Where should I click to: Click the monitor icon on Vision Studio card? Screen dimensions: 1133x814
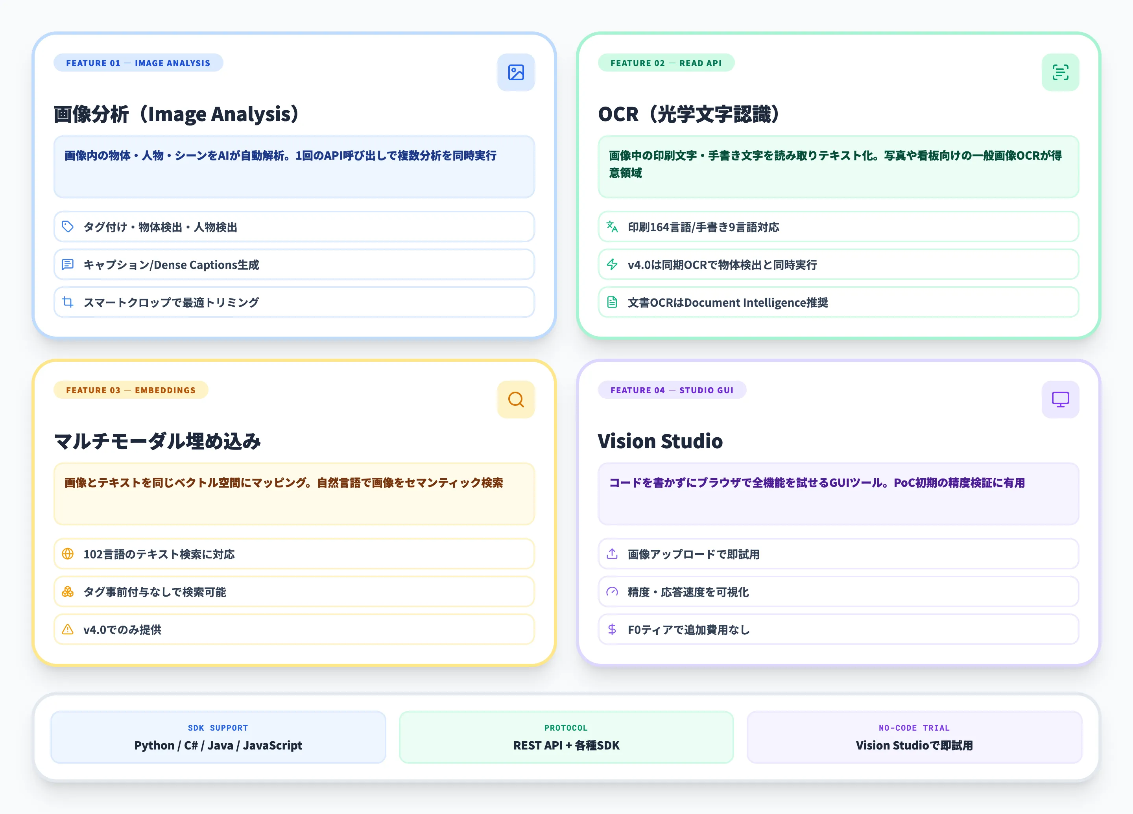point(1060,400)
